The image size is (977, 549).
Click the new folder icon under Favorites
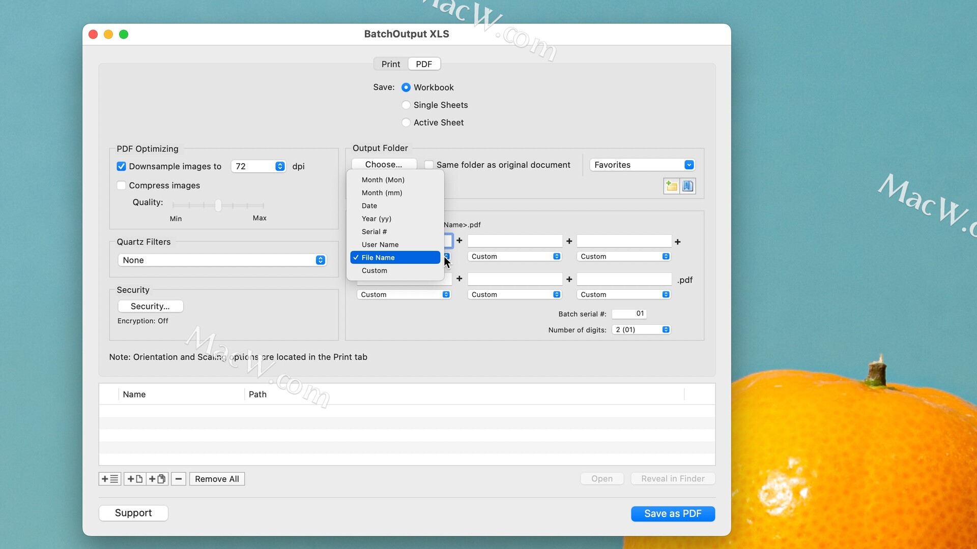pyautogui.click(x=672, y=186)
